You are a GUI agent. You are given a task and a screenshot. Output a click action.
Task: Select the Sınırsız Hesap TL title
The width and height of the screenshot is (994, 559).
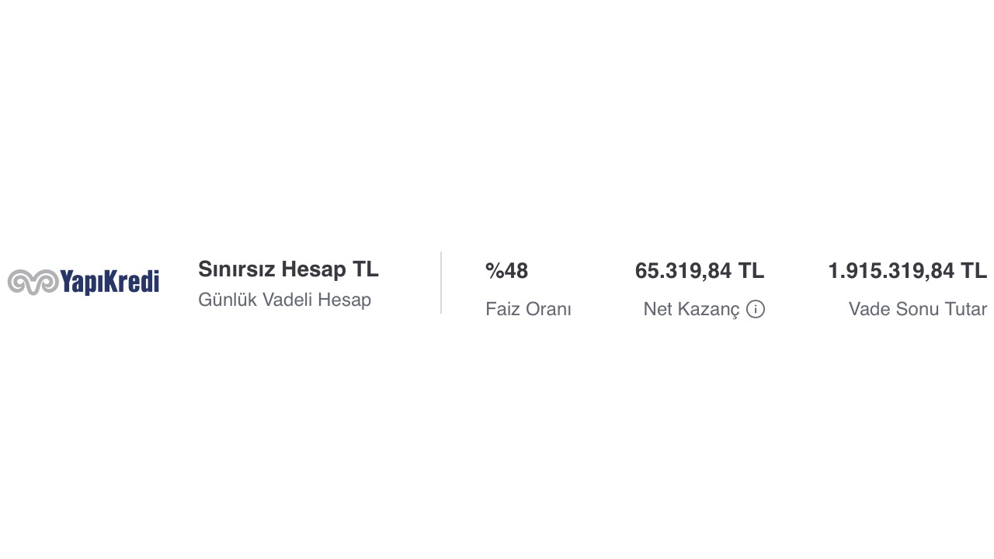coord(288,269)
